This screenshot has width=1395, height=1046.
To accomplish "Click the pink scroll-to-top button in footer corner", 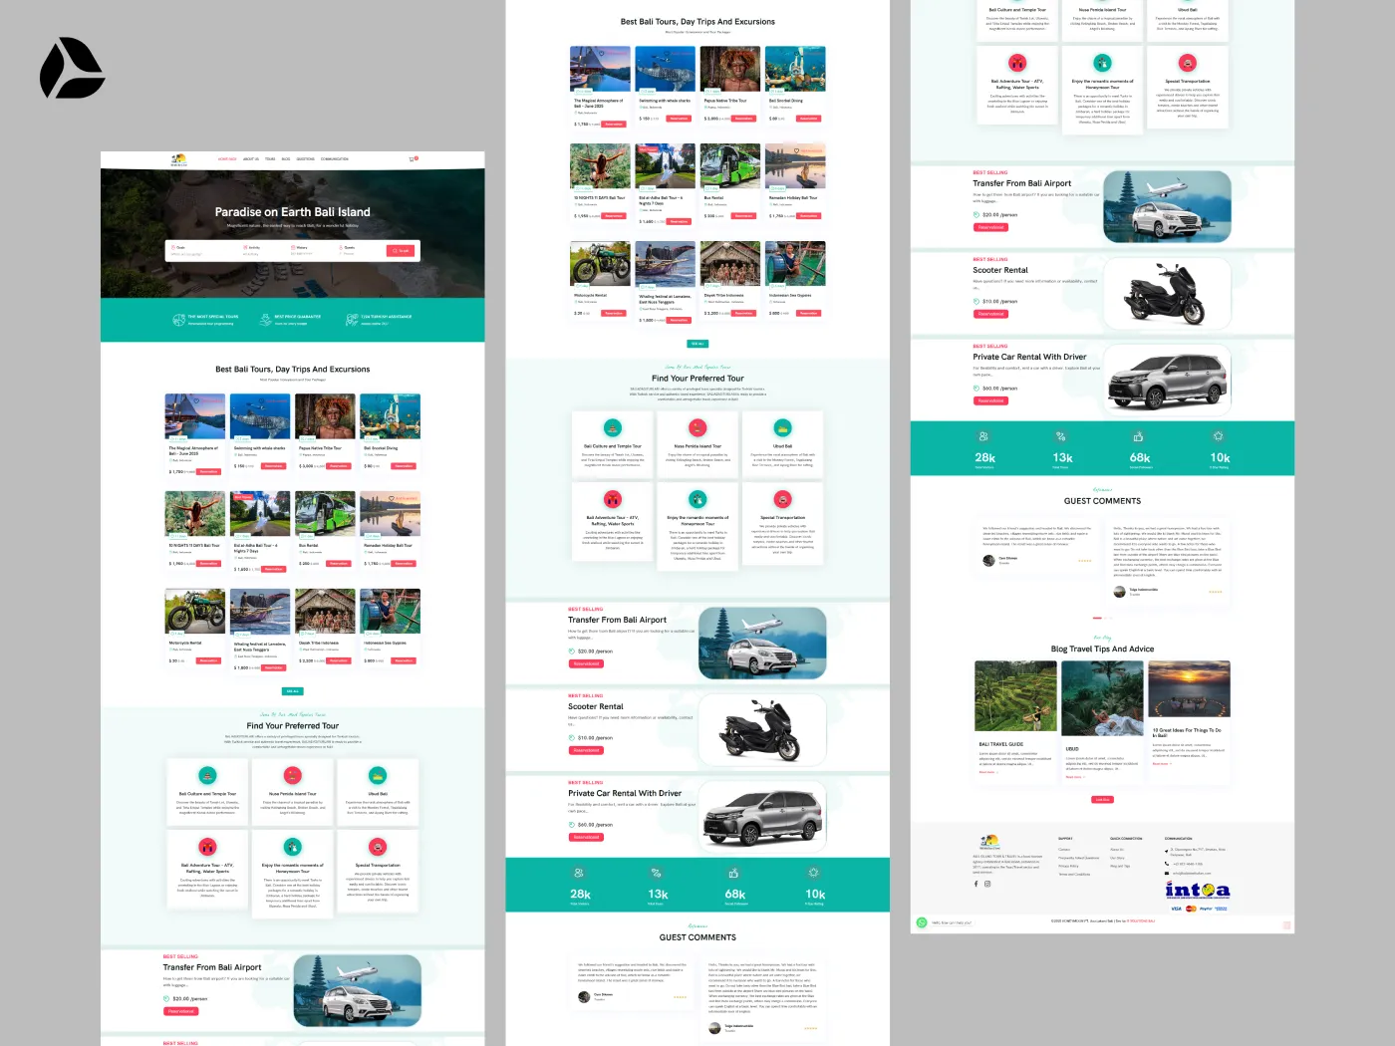I will click(1286, 925).
